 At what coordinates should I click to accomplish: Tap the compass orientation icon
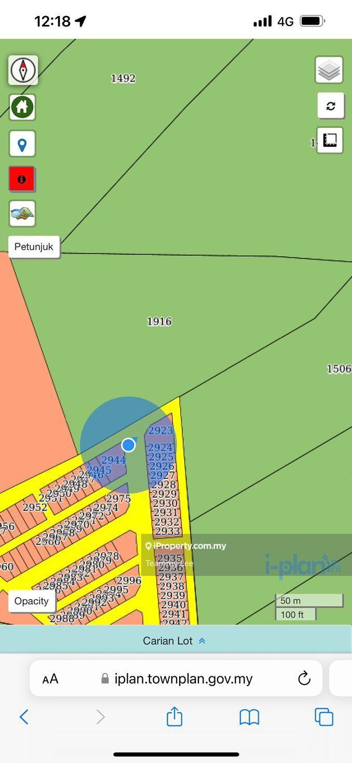pos(23,70)
